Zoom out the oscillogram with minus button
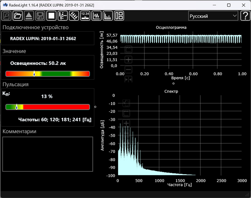 tap(129, 69)
